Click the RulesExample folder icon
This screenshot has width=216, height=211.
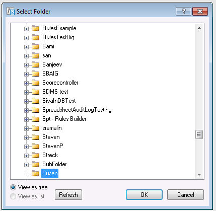click(x=35, y=28)
